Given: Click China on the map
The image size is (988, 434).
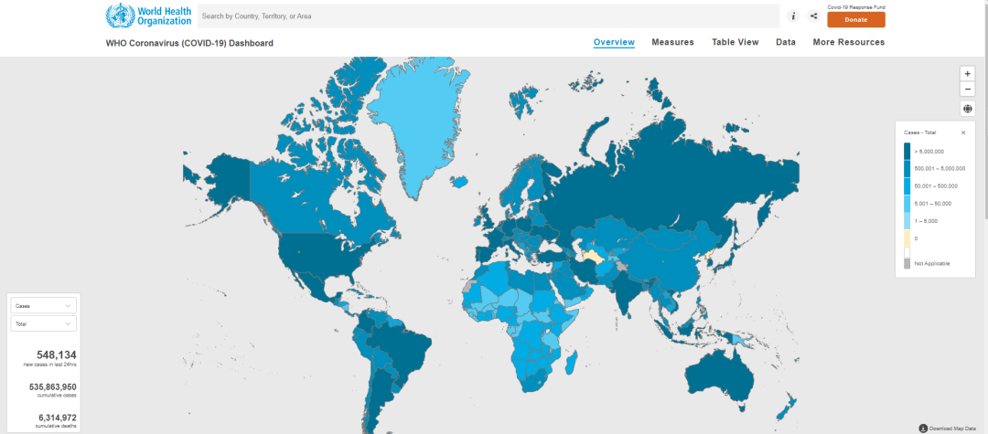Looking at the screenshot, I should click(668, 261).
